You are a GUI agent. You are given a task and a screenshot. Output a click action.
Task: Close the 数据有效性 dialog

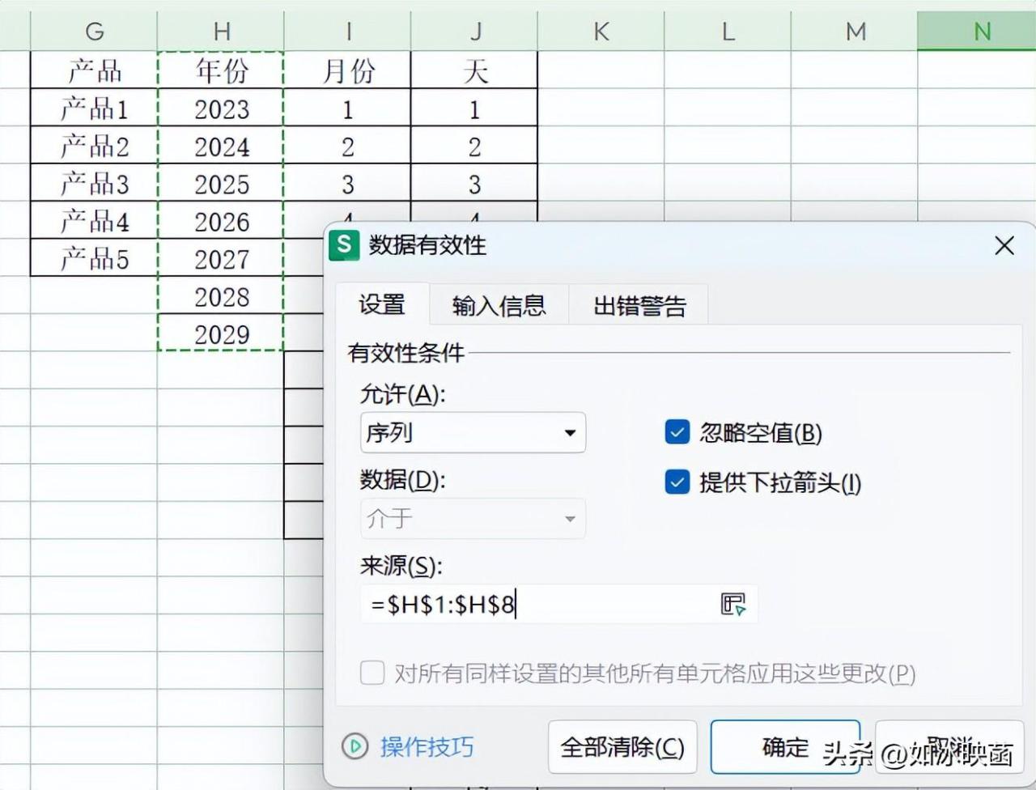[x=1004, y=245]
